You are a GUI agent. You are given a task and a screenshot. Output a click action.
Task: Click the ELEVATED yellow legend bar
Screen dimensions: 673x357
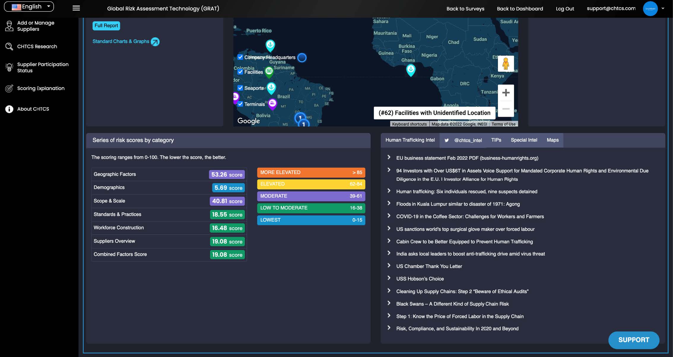[311, 184]
